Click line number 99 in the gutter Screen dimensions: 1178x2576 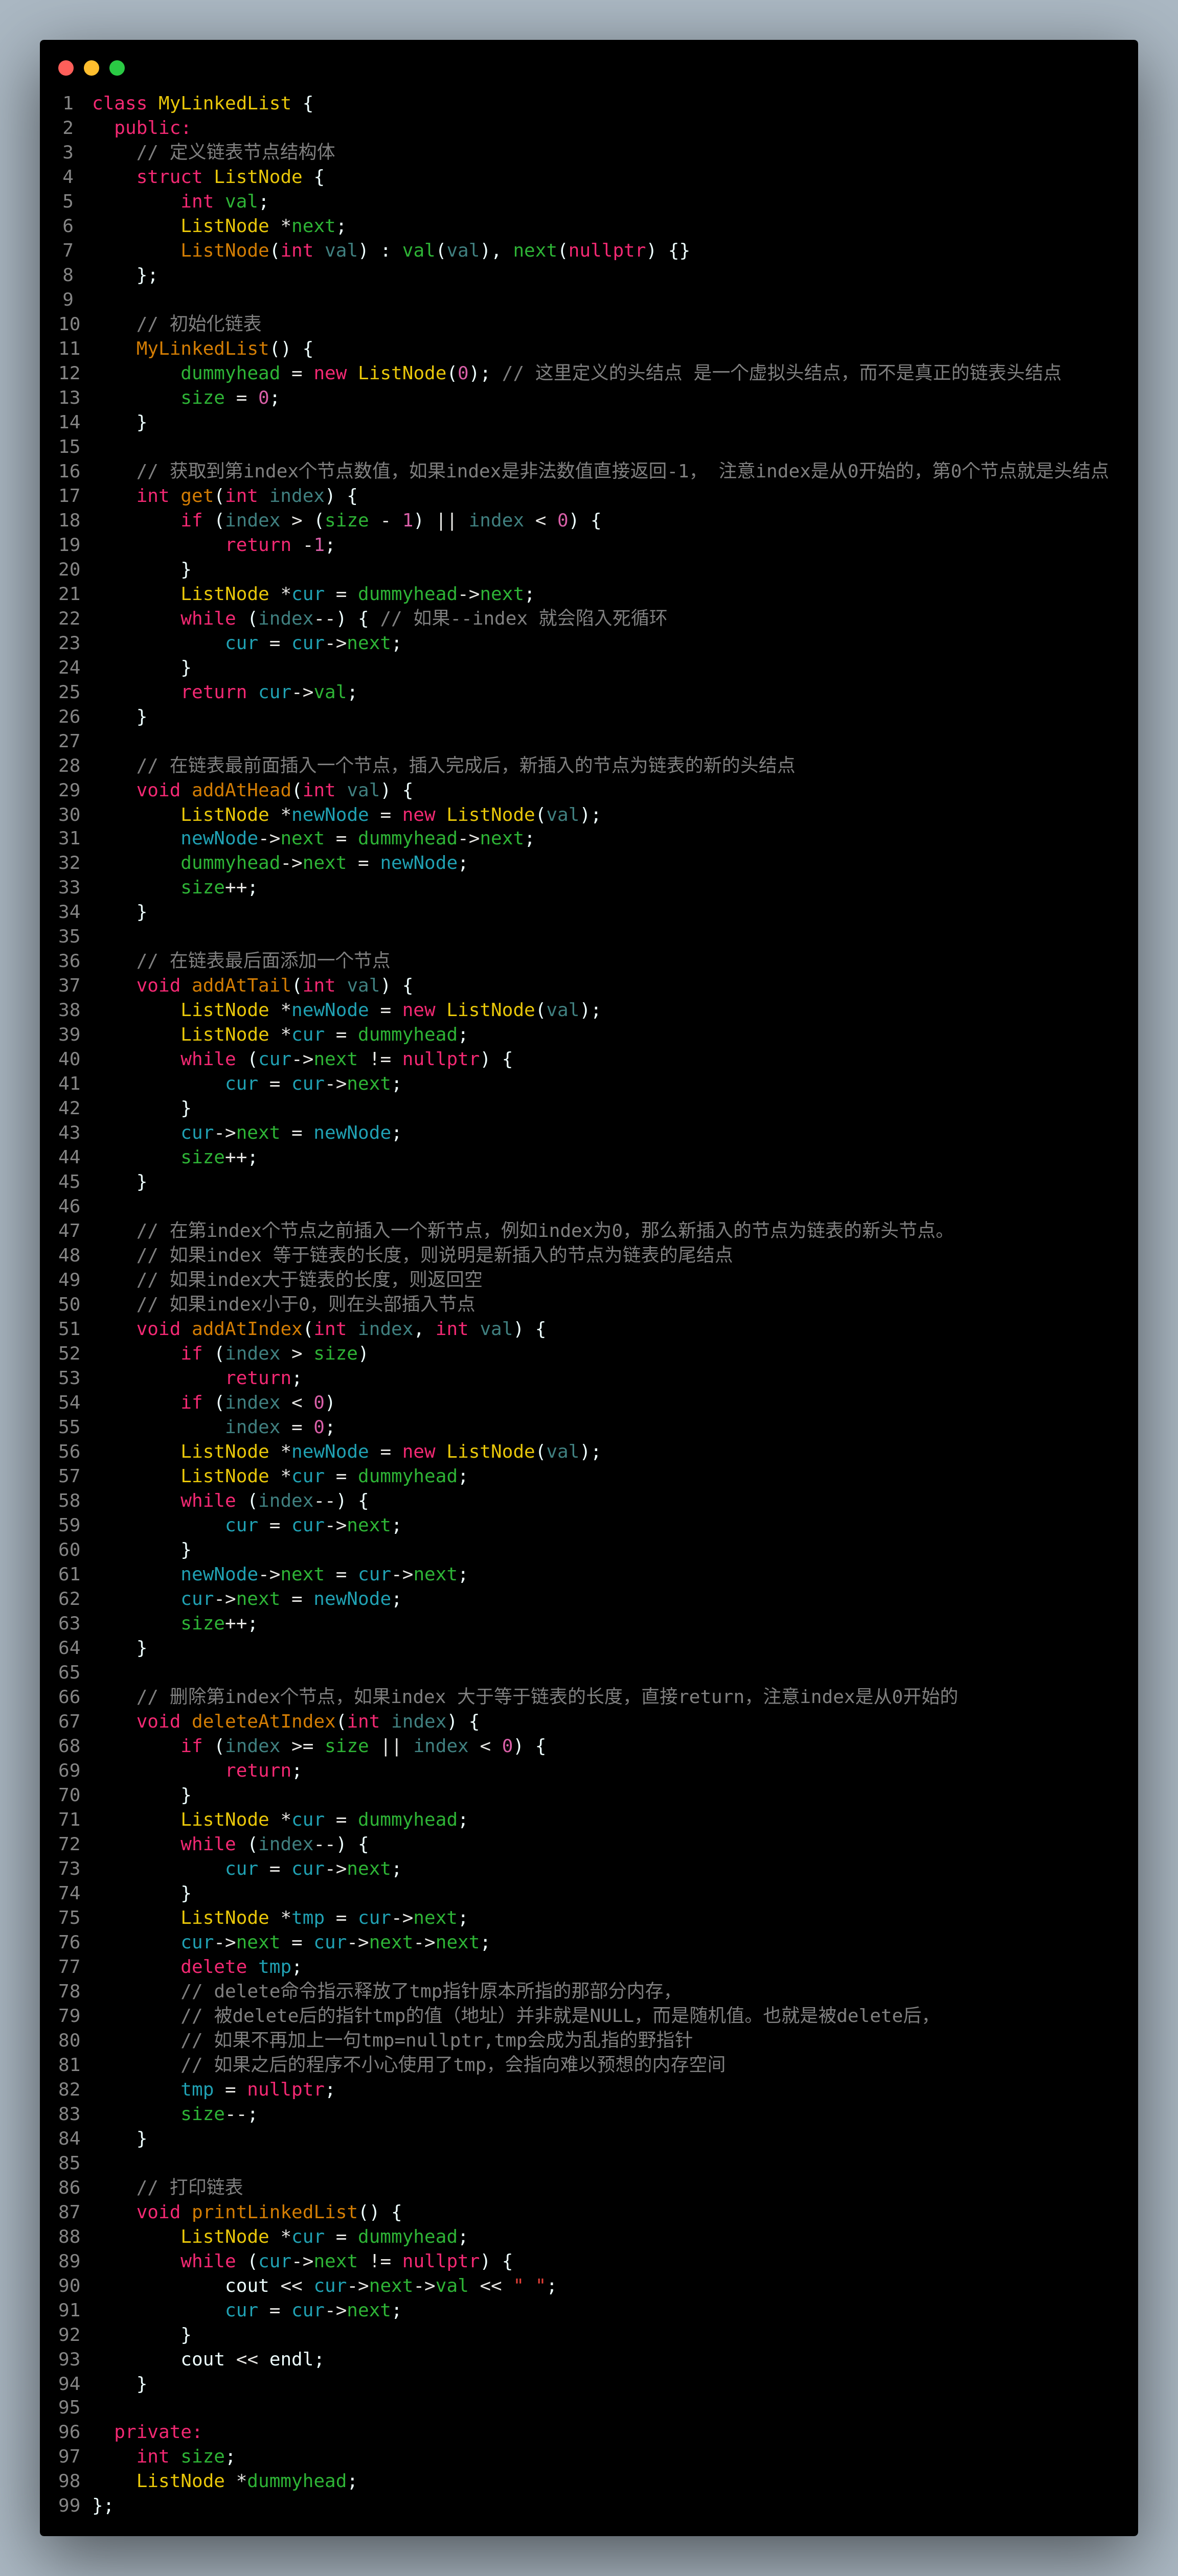(x=69, y=2506)
